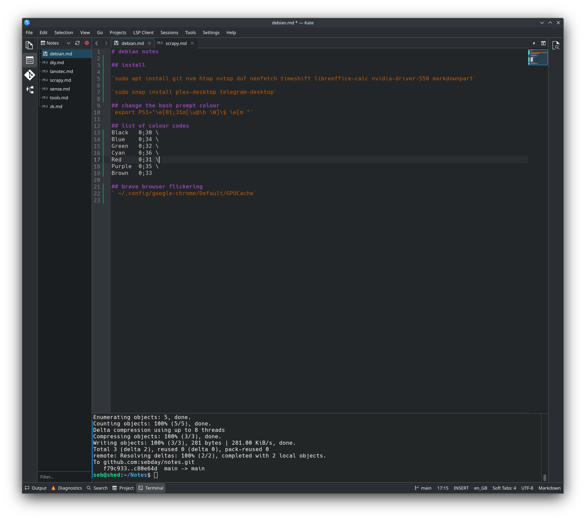Toggle the Output panel button
This screenshot has width=586, height=520.
36,488
